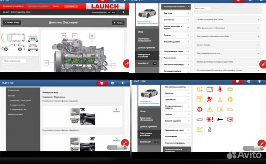Expand the 'Система управления двигателем' section
The image size is (266, 164).
tap(228, 20)
